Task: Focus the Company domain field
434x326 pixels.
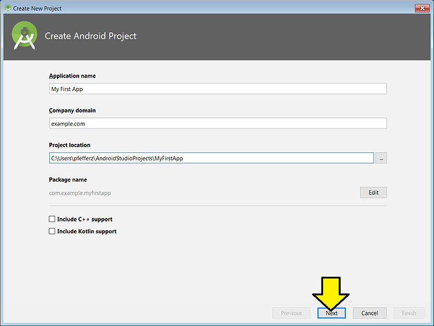Action: 218,123
